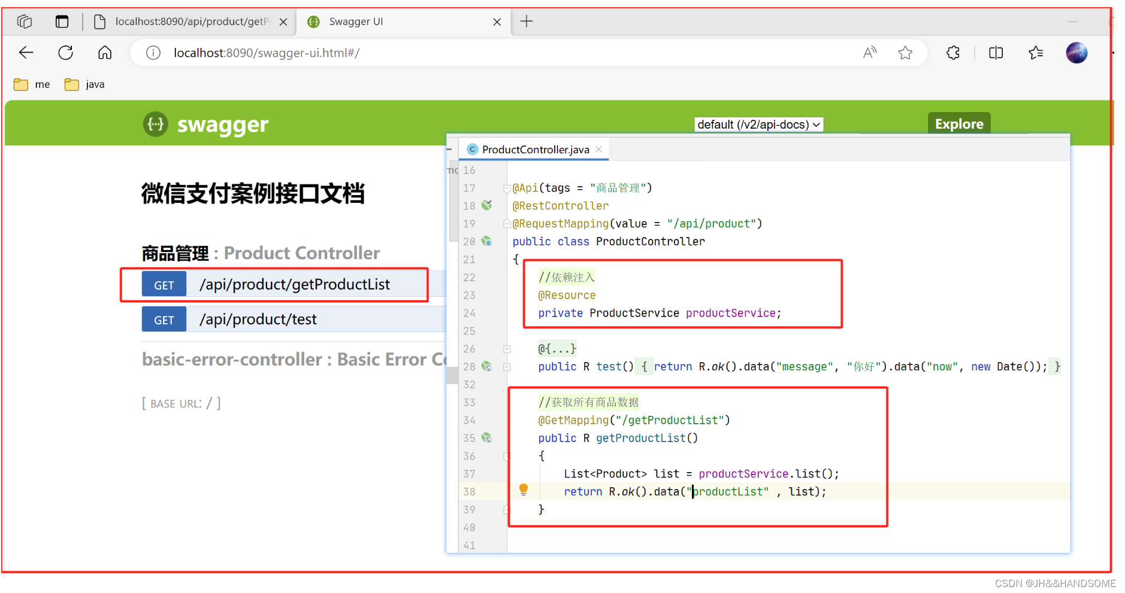Viewport: 1125px width, 593px height.
Task: Open read aloud icon in address bar
Action: click(870, 53)
